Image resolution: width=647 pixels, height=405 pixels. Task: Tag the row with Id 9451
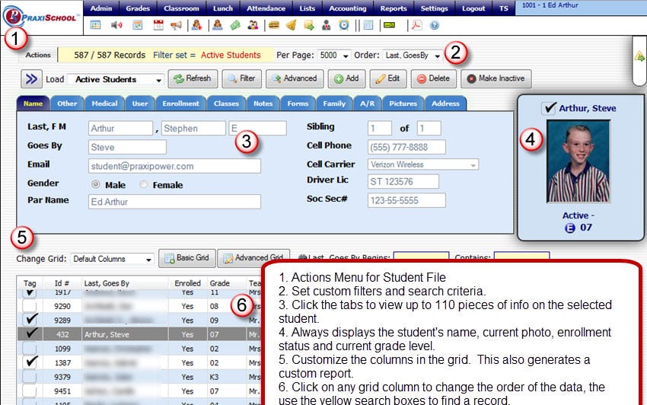pos(29,391)
